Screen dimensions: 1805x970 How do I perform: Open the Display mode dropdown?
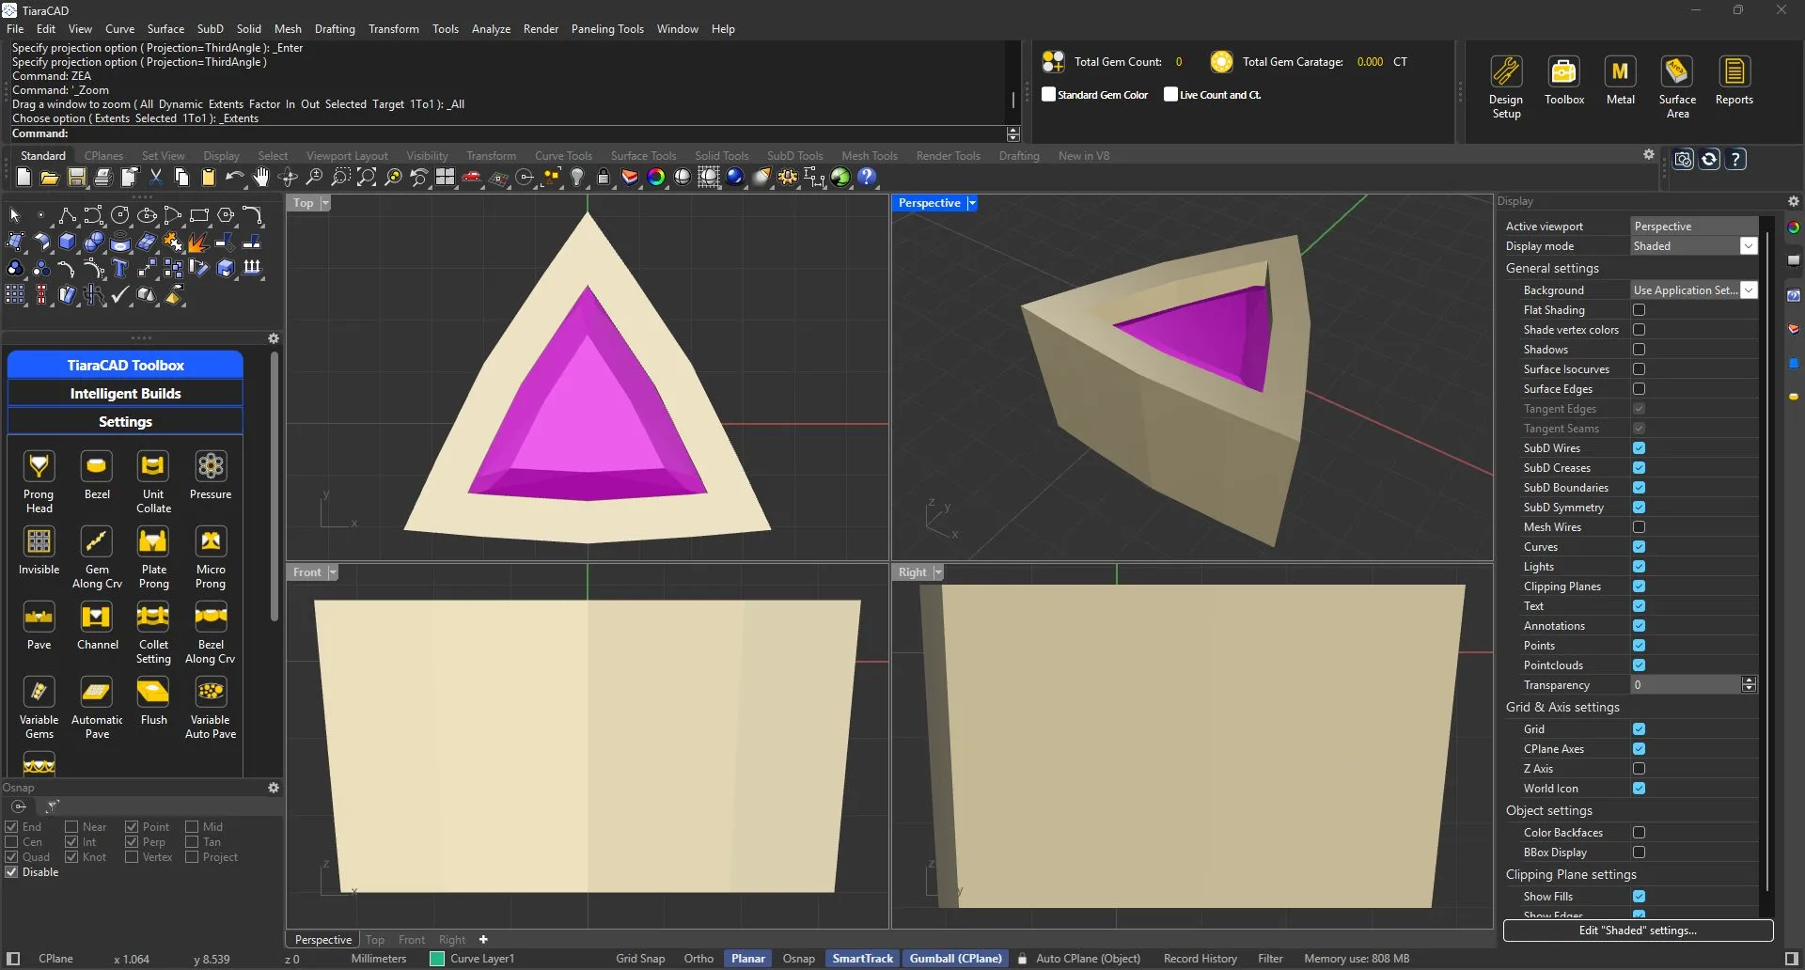coord(1749,245)
